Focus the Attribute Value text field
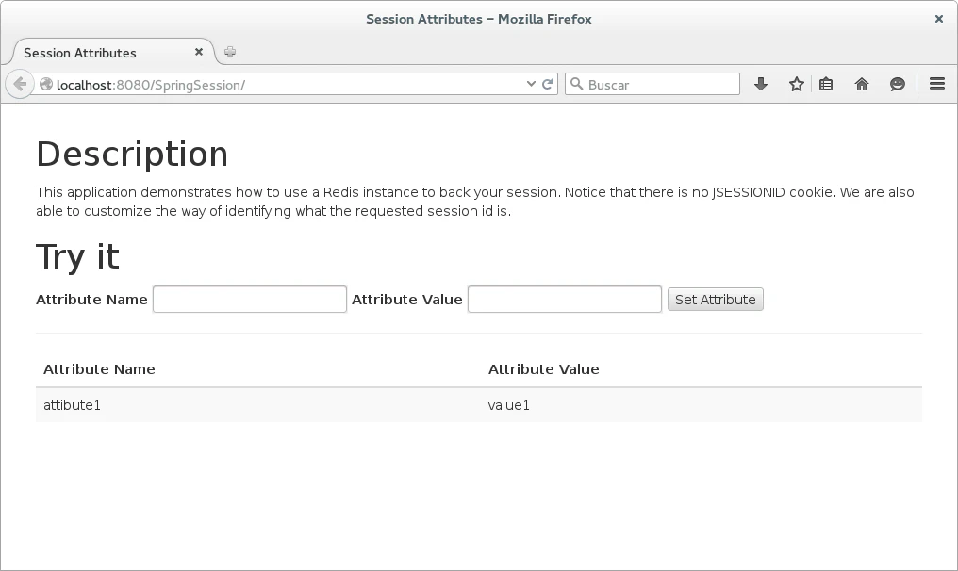Image resolution: width=958 pixels, height=571 pixels. click(x=565, y=300)
